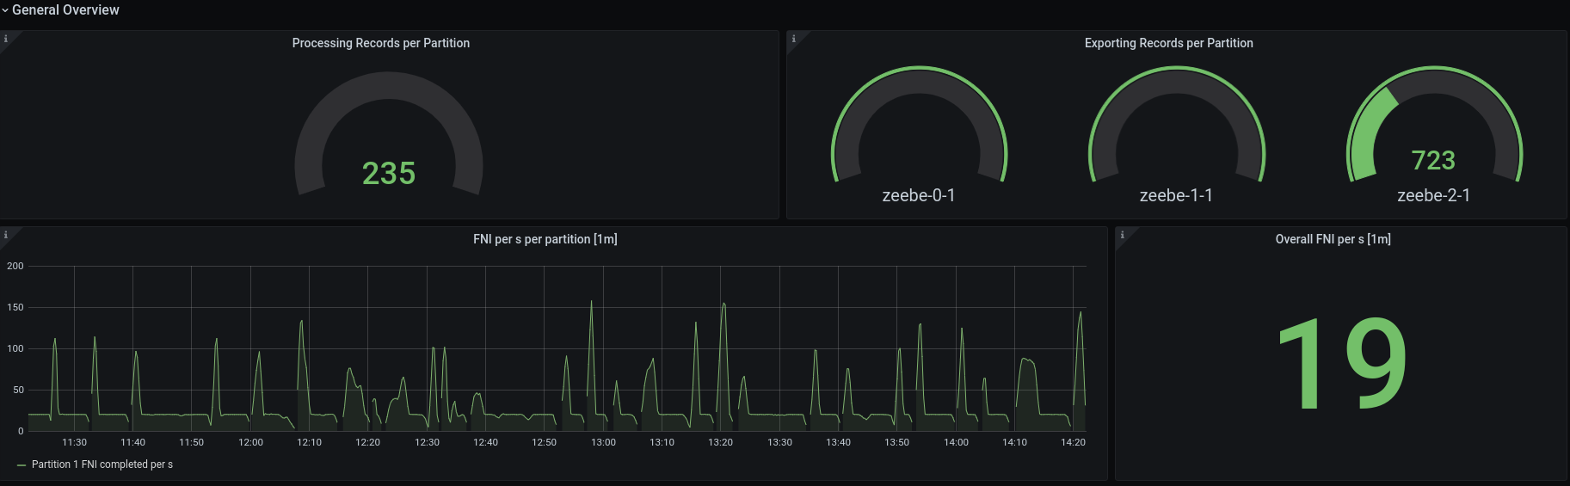
Task: Toggle Partition 1 FNI completed legend series
Action: coord(102,464)
